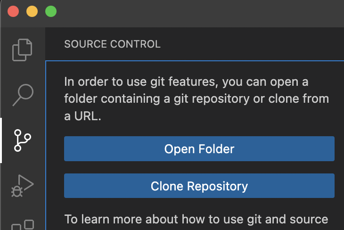Click the word "clone" in the description
Screen dimensions: 344x230
(x=284, y=99)
